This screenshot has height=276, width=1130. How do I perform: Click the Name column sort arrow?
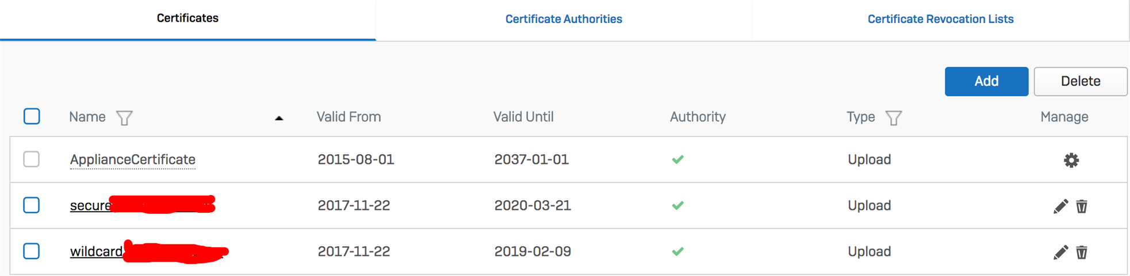[279, 118]
